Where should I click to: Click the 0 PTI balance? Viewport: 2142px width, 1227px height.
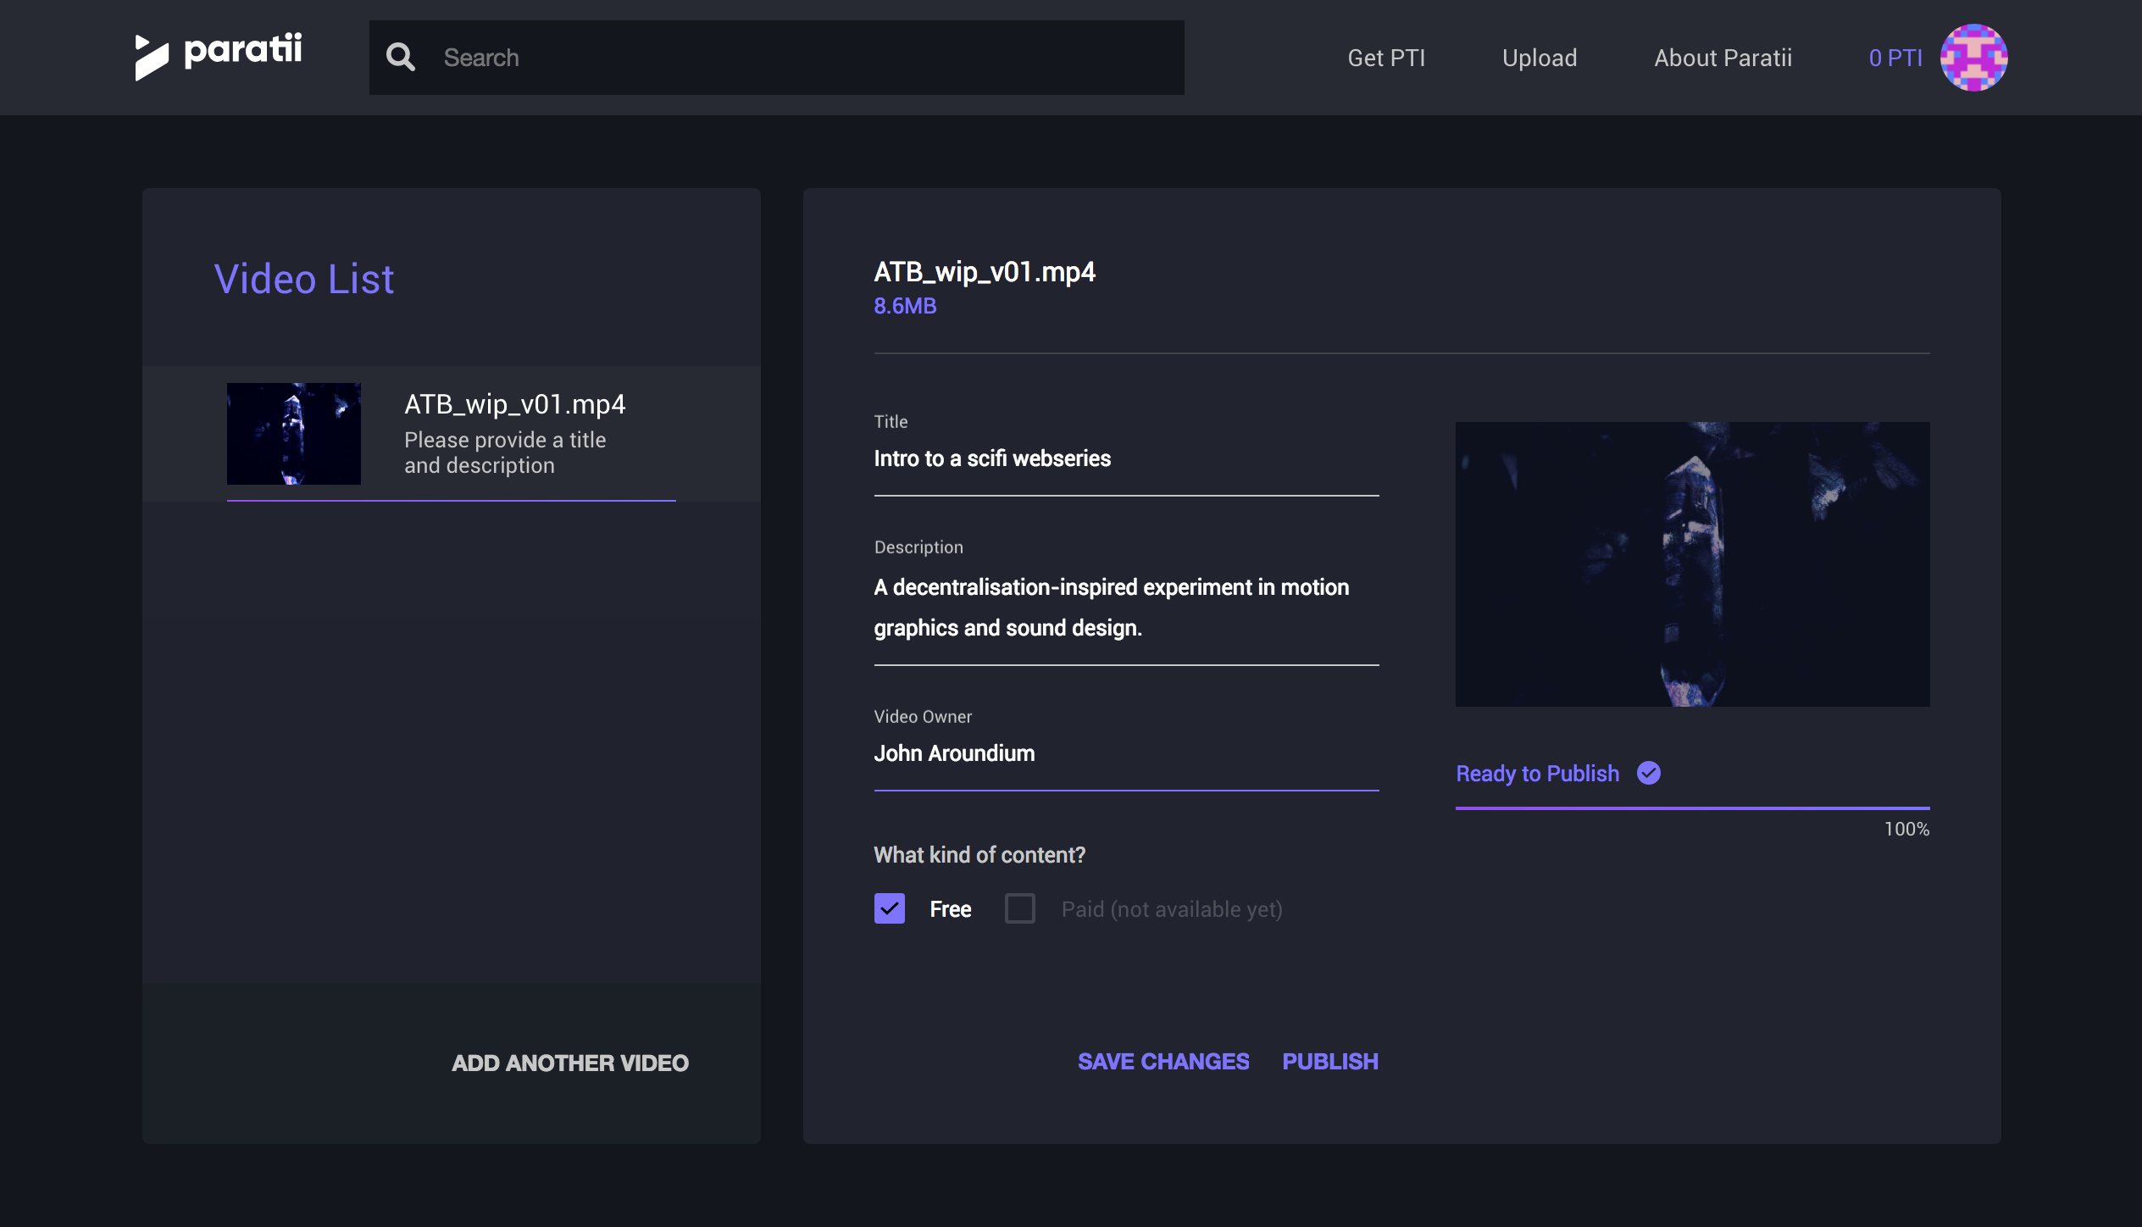point(1895,58)
